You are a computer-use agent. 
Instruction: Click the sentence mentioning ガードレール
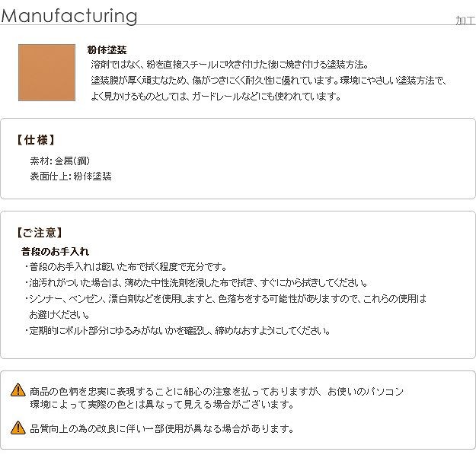(216, 97)
